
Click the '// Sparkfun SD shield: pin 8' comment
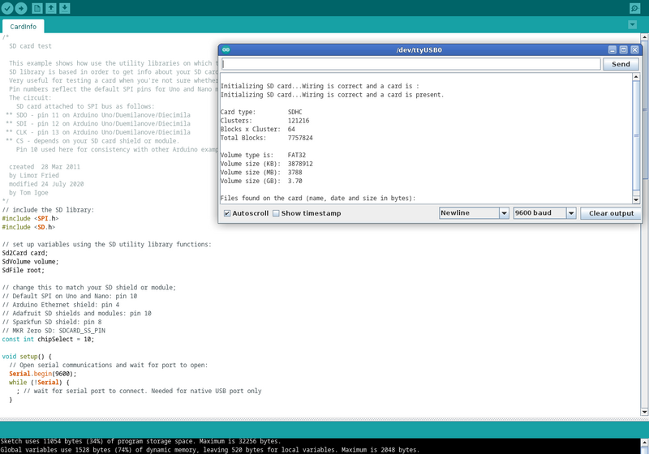pyautogui.click(x=52, y=322)
